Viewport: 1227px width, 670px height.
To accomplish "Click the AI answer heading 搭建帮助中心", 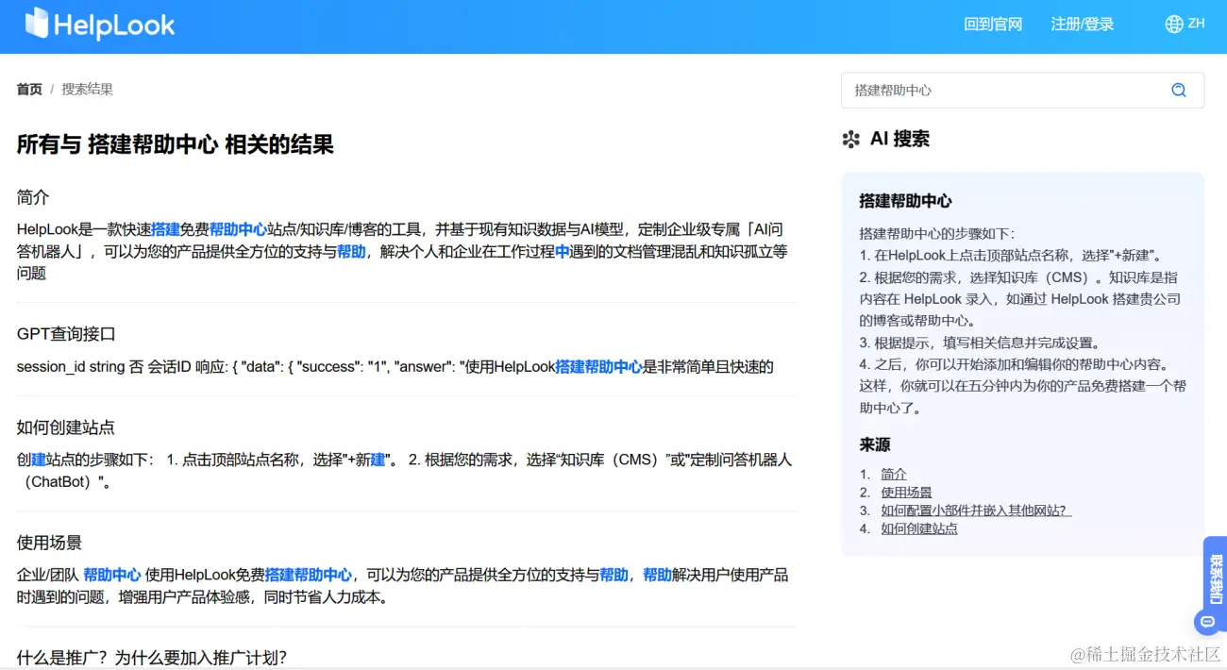I will click(x=905, y=201).
